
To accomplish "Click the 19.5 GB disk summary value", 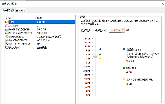I will tap(41, 29).
